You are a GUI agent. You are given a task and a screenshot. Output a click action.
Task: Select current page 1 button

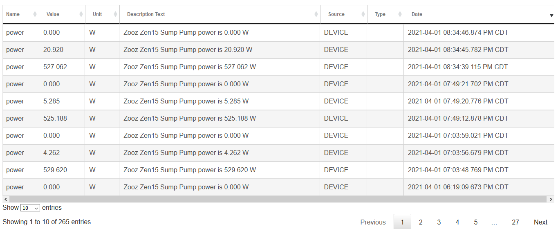(402, 222)
